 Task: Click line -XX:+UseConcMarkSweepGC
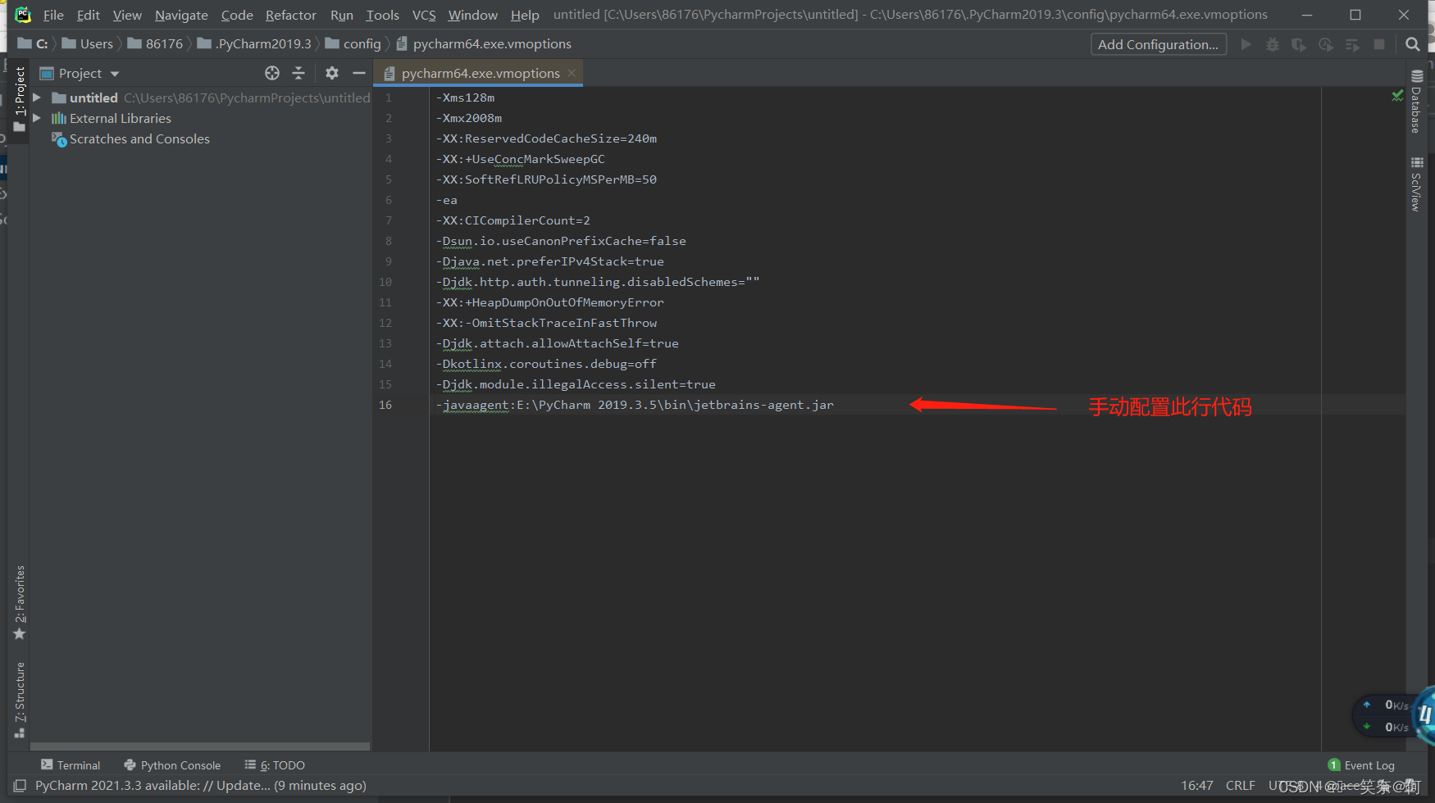(x=520, y=159)
